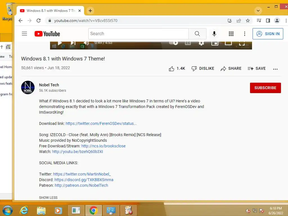Viewport: 288px width, 216px height.
Task: Switch to miniplayer
Action: pos(215,43)
